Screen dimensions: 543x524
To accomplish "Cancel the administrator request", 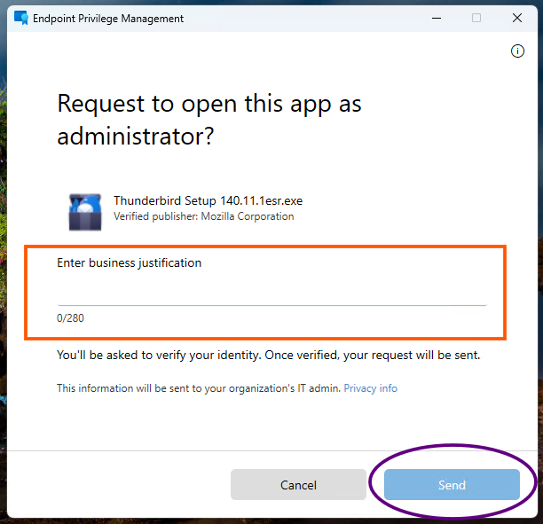I will [x=298, y=484].
